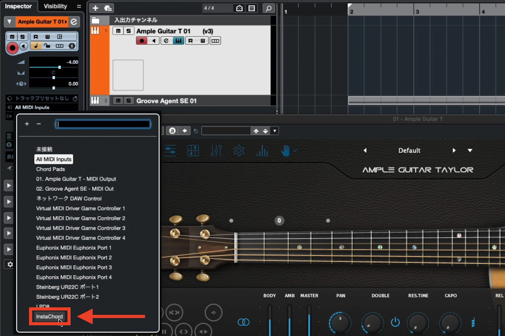
Task: Open track list settings lines icon
Action: tap(252, 8)
